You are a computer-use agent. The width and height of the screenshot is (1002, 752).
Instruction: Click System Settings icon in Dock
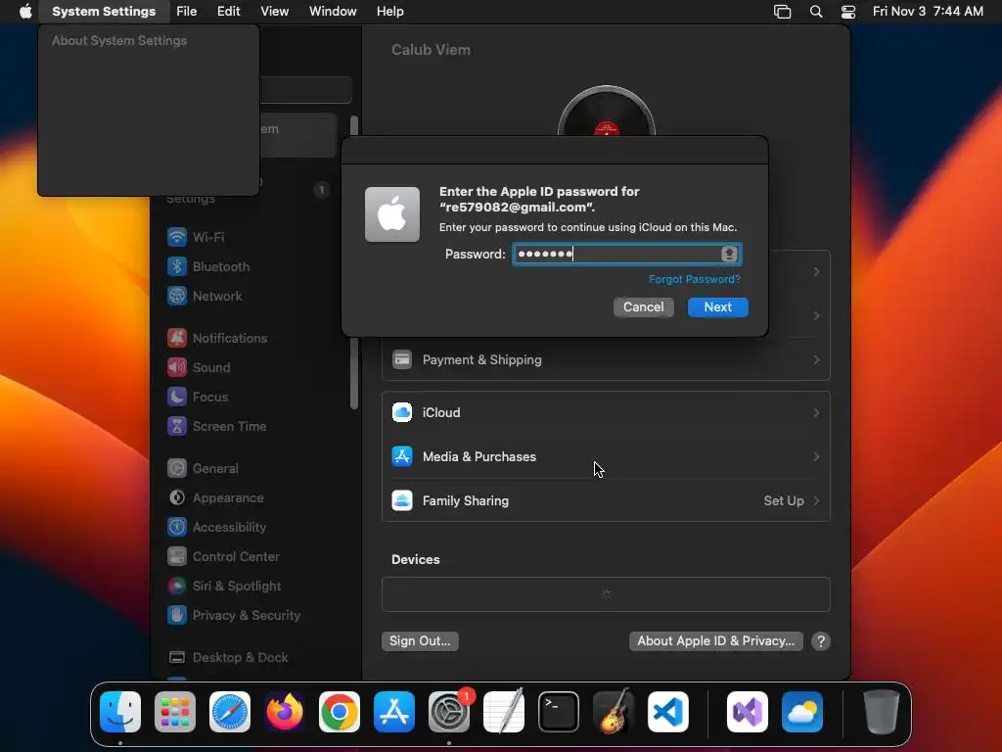click(x=448, y=712)
